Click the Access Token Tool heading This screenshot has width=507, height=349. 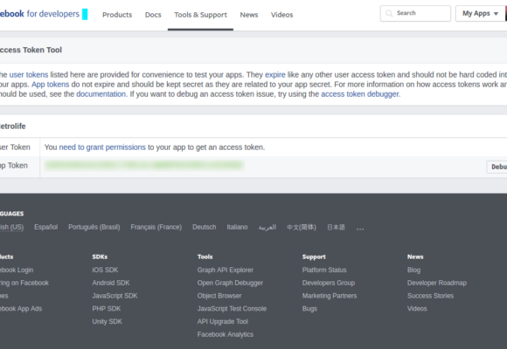click(x=31, y=50)
